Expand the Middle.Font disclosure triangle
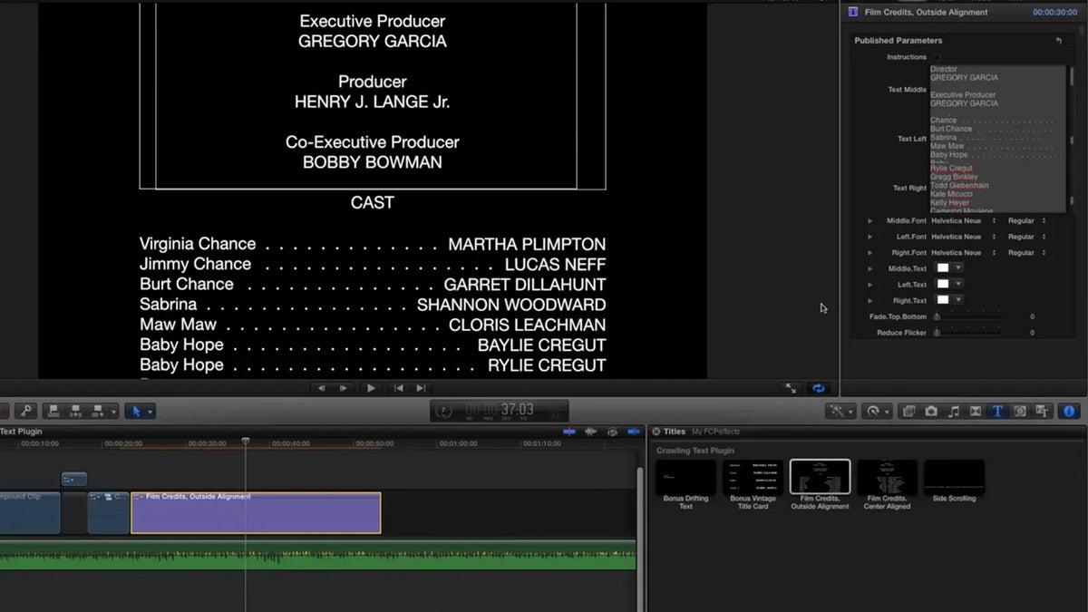This screenshot has width=1088, height=612. [870, 221]
